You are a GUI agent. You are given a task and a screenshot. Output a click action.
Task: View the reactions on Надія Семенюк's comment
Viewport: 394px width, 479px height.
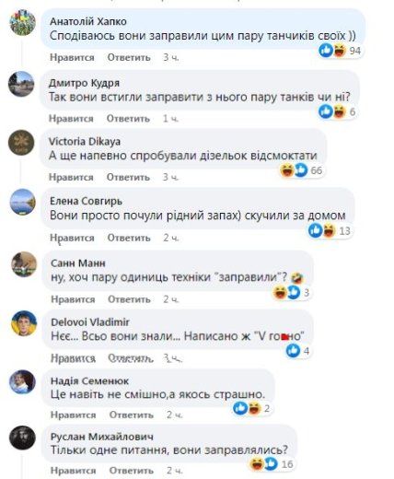point(251,408)
